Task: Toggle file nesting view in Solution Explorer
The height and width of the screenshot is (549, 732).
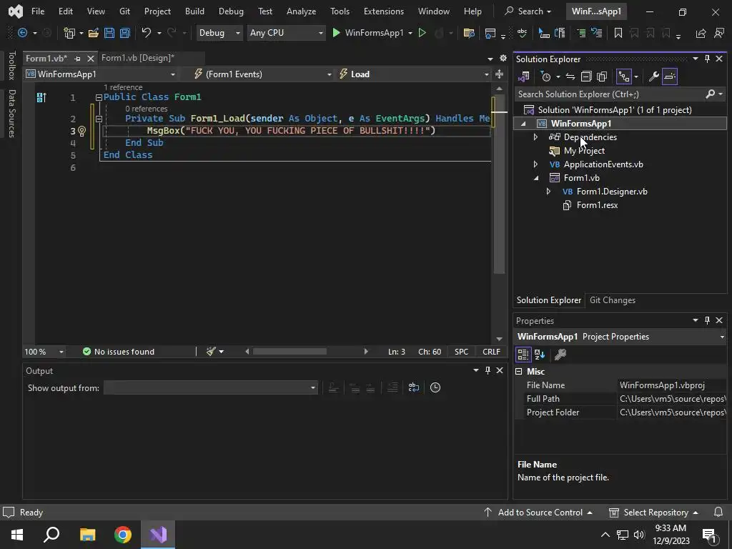Action: click(623, 76)
